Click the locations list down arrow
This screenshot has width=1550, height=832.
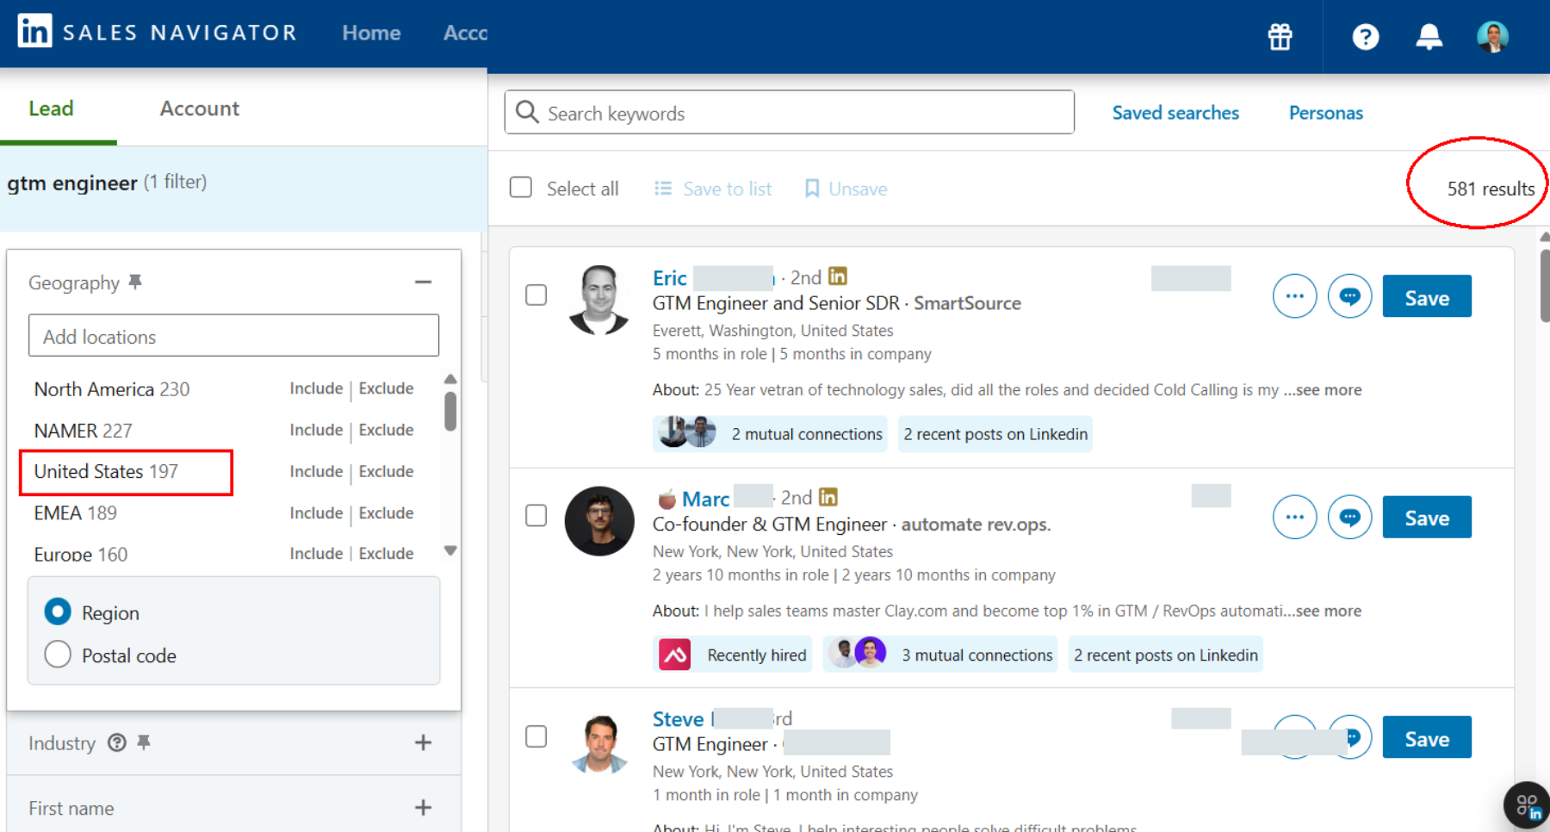pos(450,550)
